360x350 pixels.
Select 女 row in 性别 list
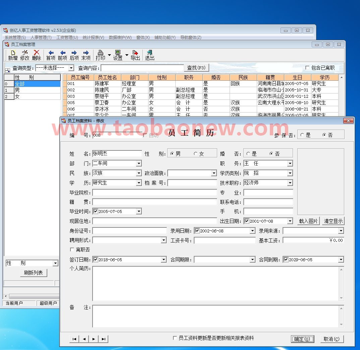(x=33, y=96)
